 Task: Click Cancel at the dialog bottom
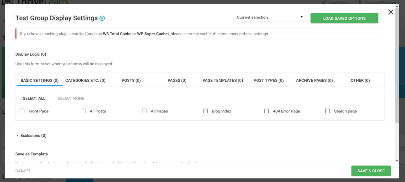[x=23, y=171]
